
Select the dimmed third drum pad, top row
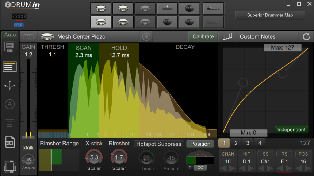click(145, 9)
